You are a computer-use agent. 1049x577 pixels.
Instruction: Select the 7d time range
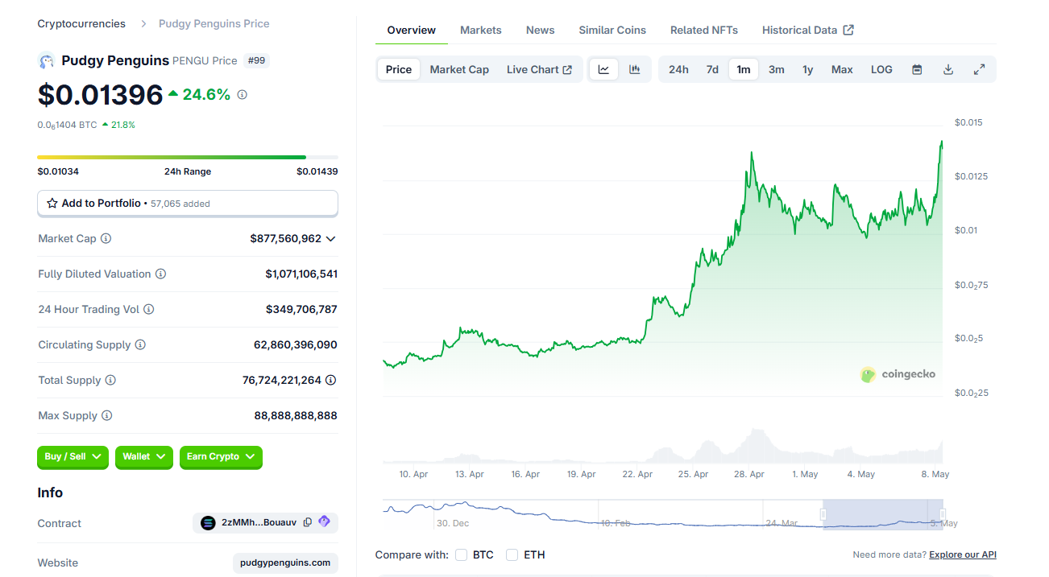click(712, 69)
